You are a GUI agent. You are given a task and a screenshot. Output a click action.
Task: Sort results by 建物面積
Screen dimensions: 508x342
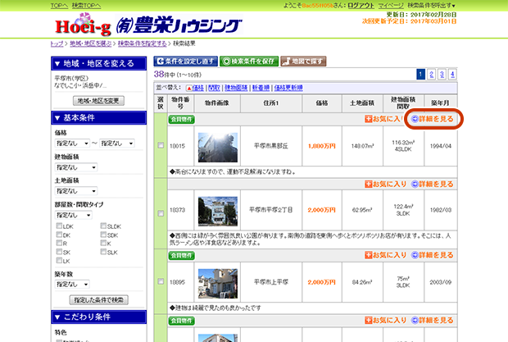coord(236,88)
